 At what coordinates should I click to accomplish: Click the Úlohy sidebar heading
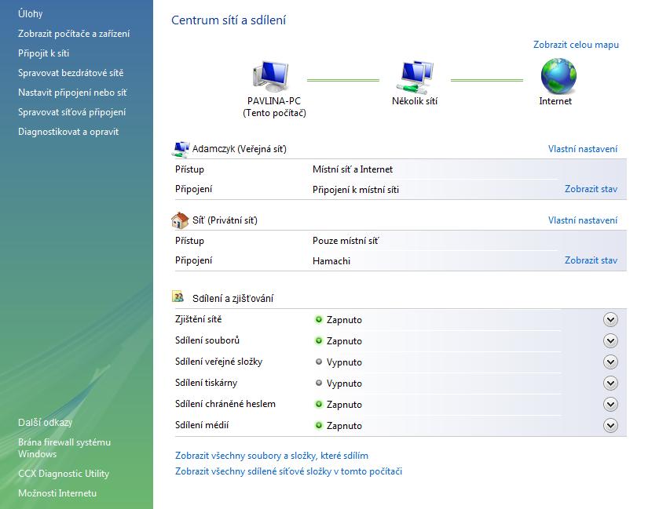coord(30,13)
